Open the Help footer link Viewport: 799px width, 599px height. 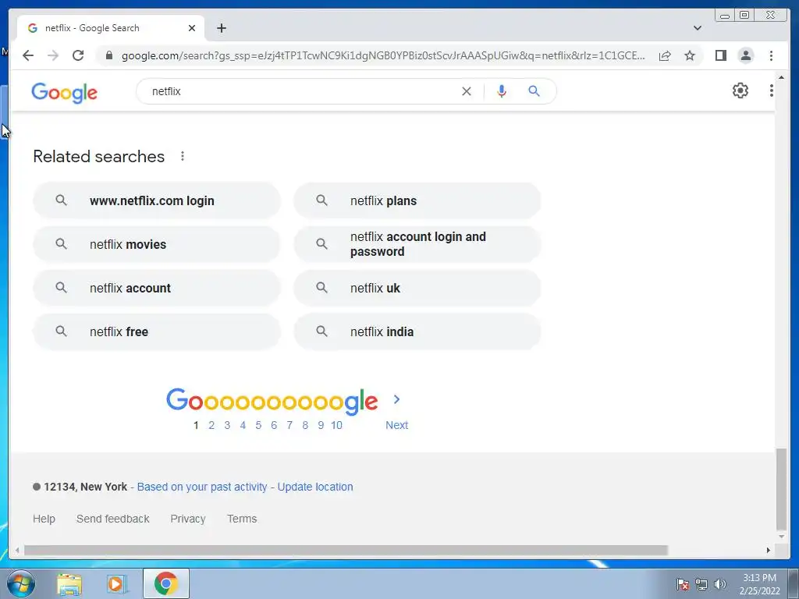pos(44,519)
